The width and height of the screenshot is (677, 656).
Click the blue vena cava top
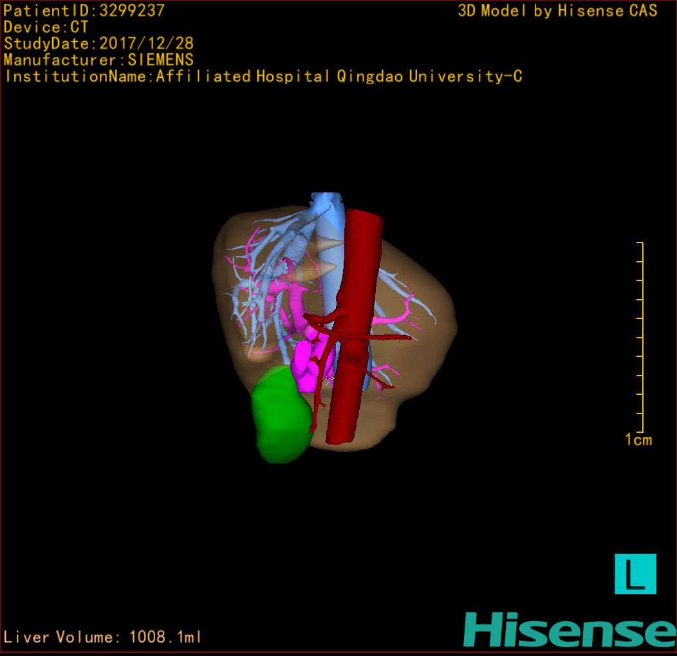[x=327, y=203]
